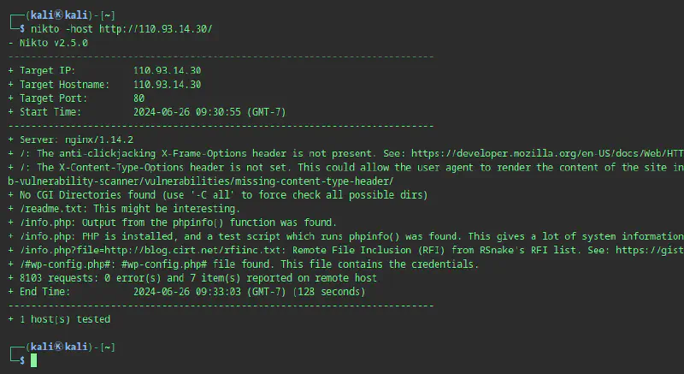Click the 1 host(s) tested line

[x=59, y=319]
